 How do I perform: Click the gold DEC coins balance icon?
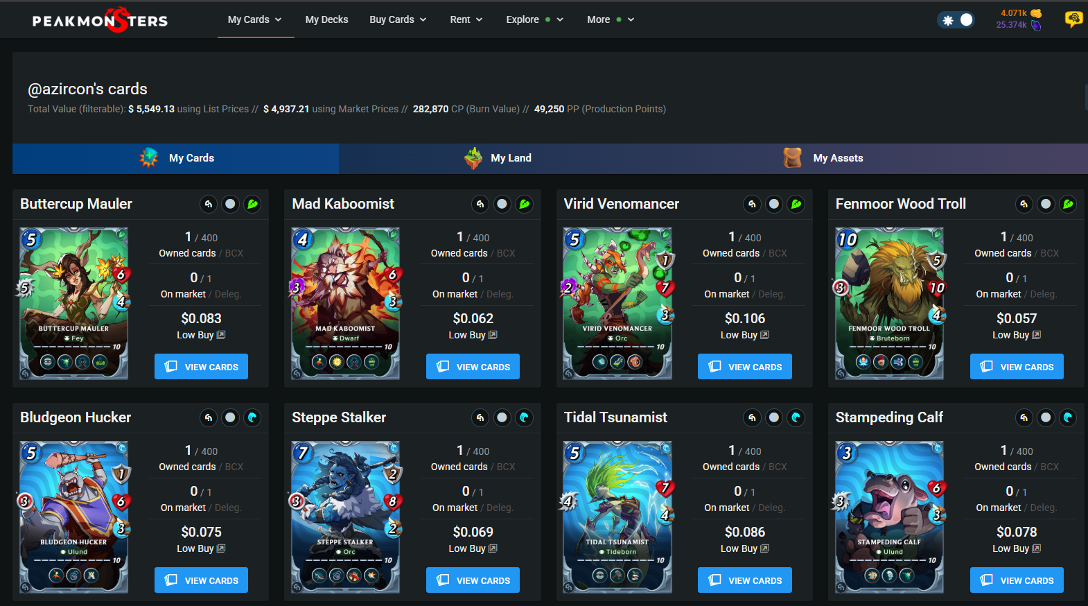[x=1036, y=13]
